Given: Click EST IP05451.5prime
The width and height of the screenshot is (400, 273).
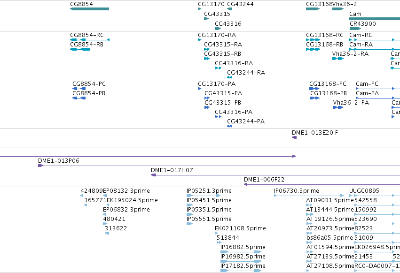Looking at the screenshot, I should click(189, 205).
